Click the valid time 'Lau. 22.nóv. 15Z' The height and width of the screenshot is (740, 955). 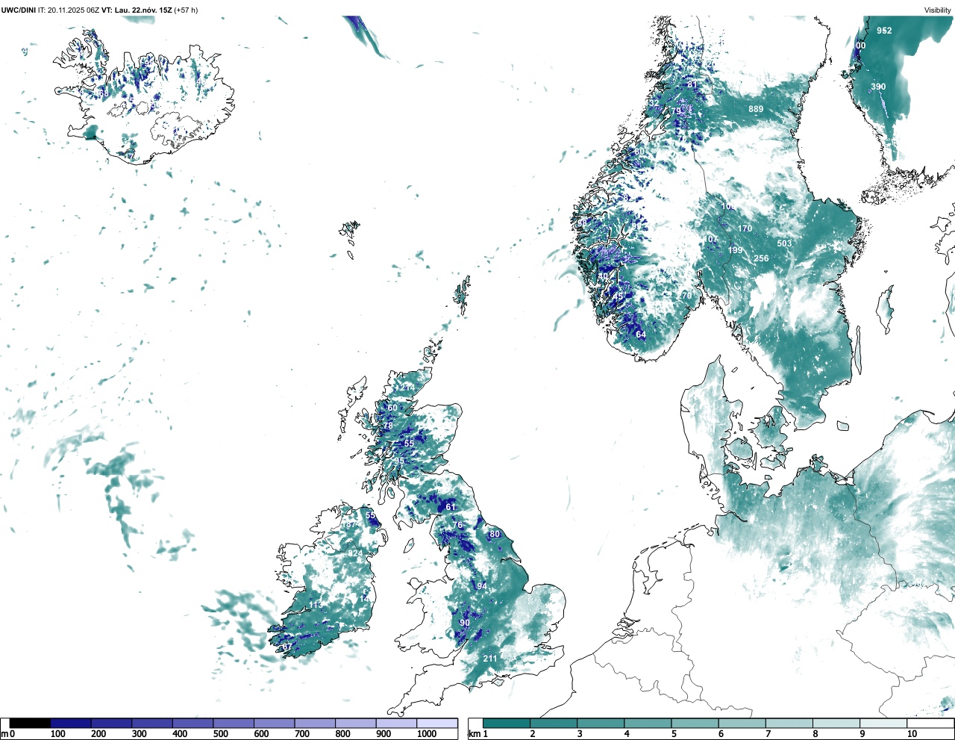tap(144, 10)
